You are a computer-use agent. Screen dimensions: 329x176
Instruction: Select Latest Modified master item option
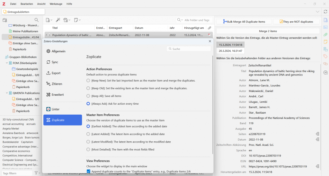coord(88,142)
